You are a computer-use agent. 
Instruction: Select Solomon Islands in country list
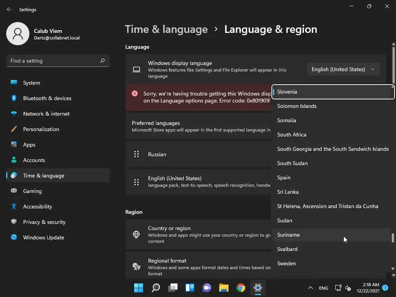332,106
